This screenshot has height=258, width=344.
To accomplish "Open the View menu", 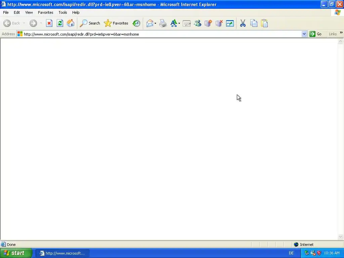I will pyautogui.click(x=29, y=12).
